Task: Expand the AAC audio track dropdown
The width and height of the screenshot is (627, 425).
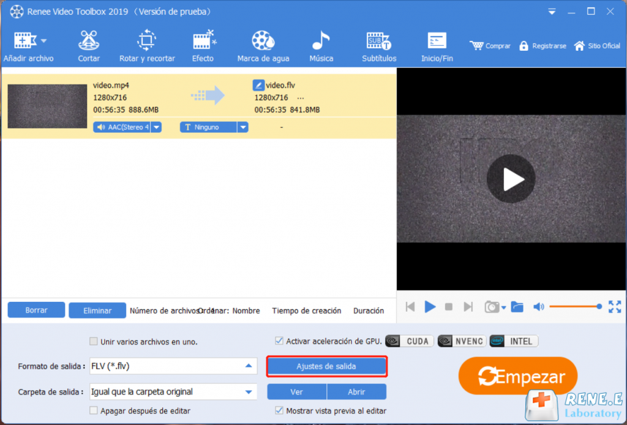Action: (156, 127)
